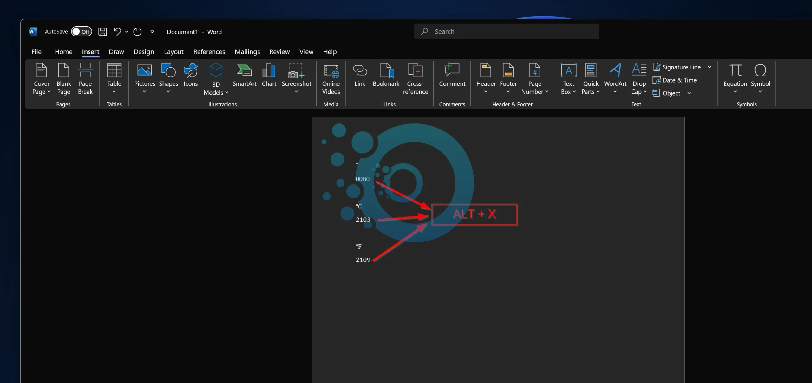The height and width of the screenshot is (383, 812).
Task: Open the Footer dropdown
Action: [508, 79]
